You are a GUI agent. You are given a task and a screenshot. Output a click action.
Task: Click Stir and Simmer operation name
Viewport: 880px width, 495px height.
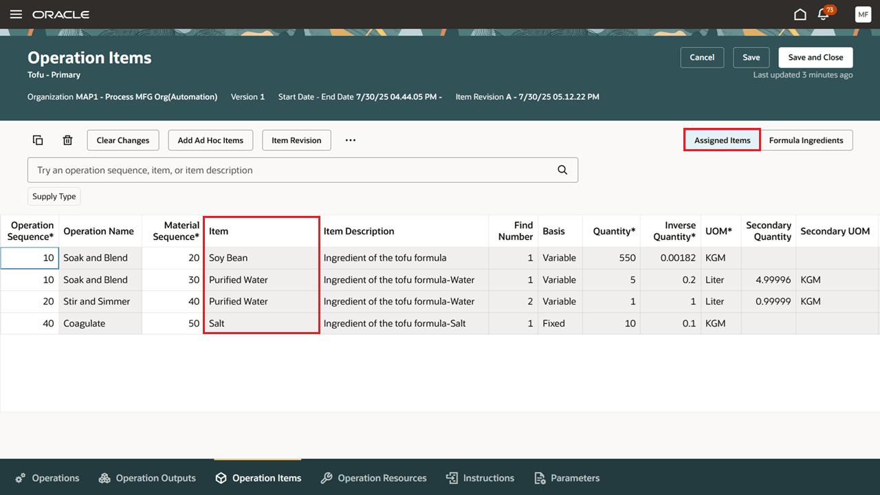point(100,301)
